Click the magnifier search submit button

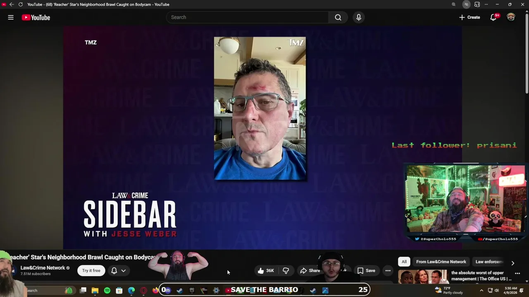[x=338, y=17]
